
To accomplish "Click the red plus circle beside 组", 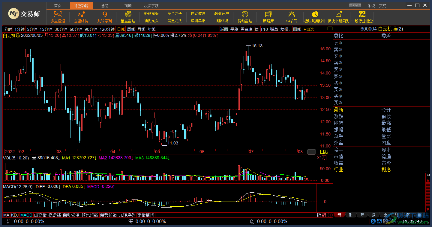I will click(x=330, y=215).
